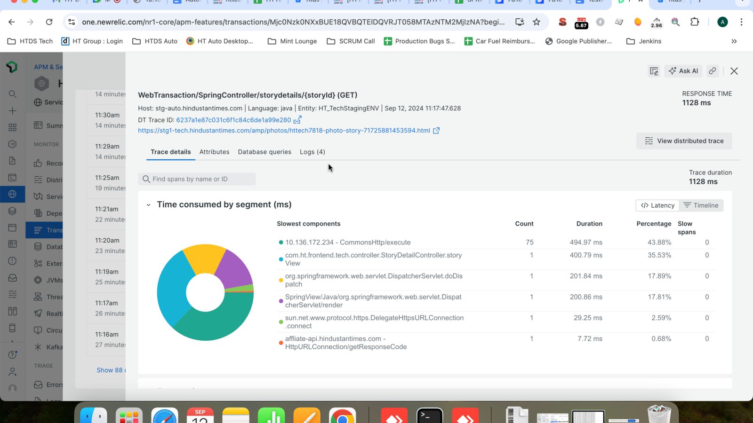Open search magnifier in left sidebar
Viewport: 753px width, 423px height.
(x=13, y=94)
